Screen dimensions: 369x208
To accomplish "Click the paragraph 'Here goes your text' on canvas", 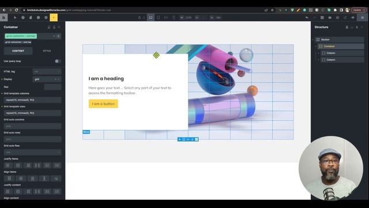I will [130, 90].
